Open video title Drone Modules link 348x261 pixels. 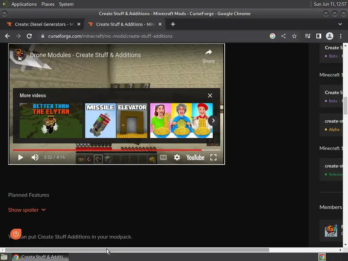85,55
